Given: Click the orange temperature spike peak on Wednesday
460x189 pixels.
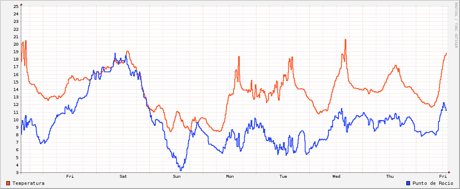Looking at the screenshot, I should tap(345, 40).
